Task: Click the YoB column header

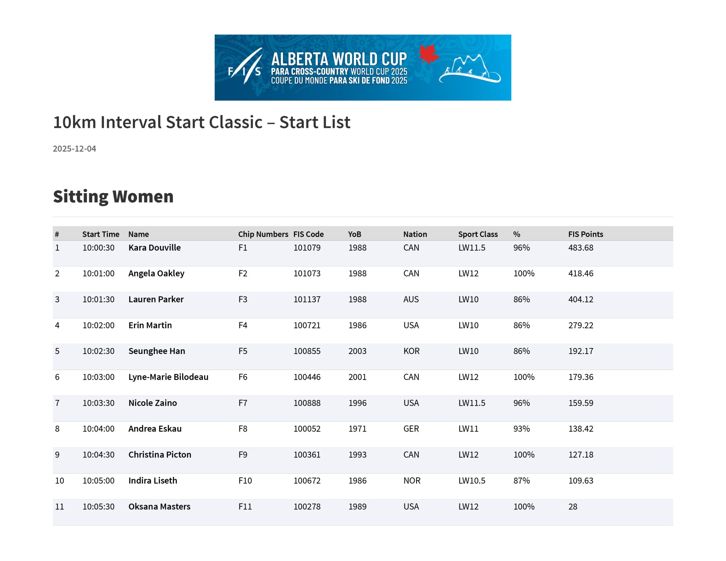Action: tap(354, 234)
